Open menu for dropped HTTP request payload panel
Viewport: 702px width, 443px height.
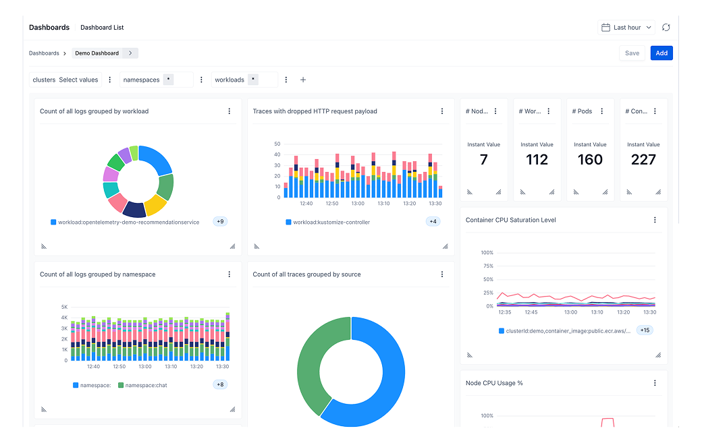click(x=442, y=111)
